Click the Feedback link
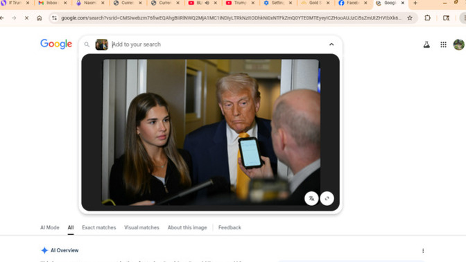 (x=230, y=227)
